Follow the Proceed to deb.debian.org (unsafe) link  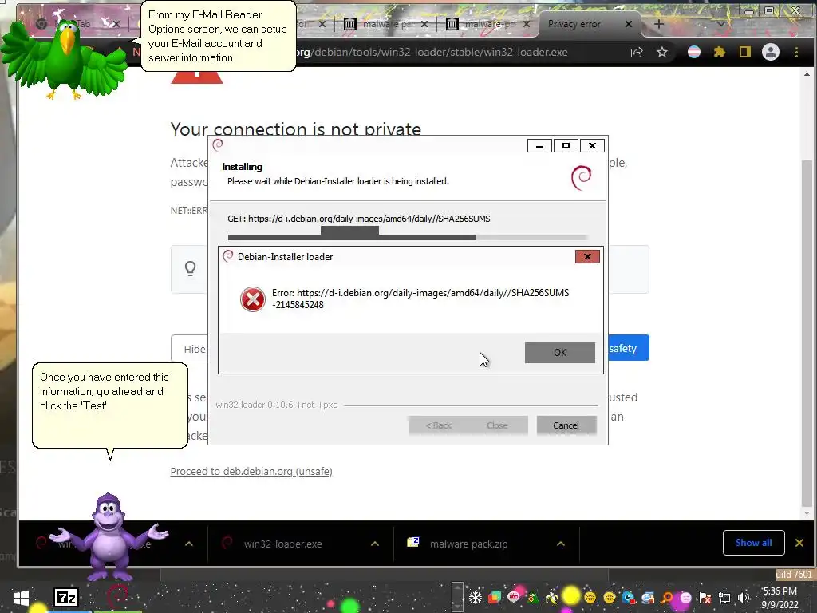[251, 471]
